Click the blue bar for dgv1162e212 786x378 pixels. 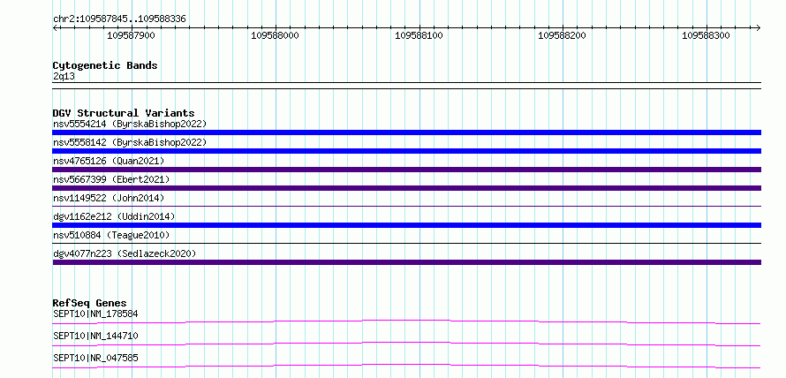tap(406, 225)
